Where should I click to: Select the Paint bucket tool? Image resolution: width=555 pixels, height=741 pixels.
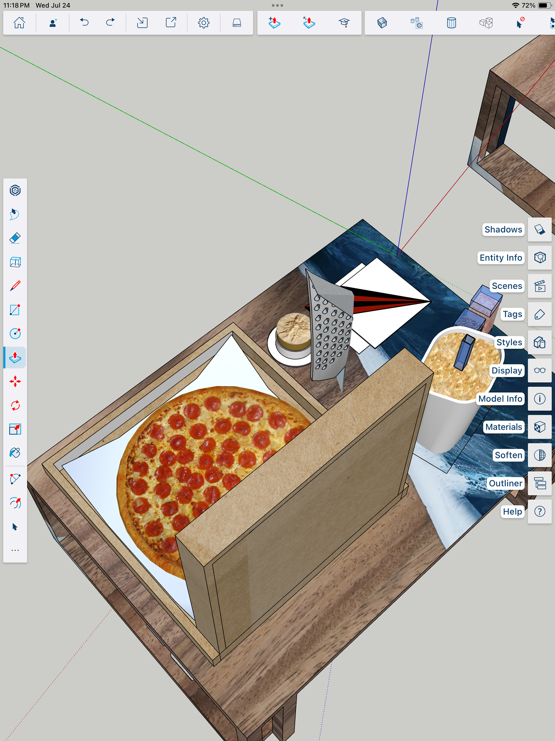tap(15, 453)
